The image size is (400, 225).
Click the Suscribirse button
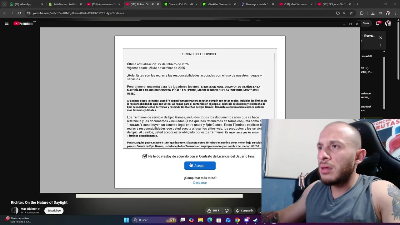click(54, 211)
